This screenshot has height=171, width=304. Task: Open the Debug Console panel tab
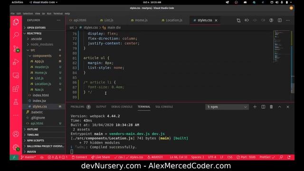(x=122, y=107)
